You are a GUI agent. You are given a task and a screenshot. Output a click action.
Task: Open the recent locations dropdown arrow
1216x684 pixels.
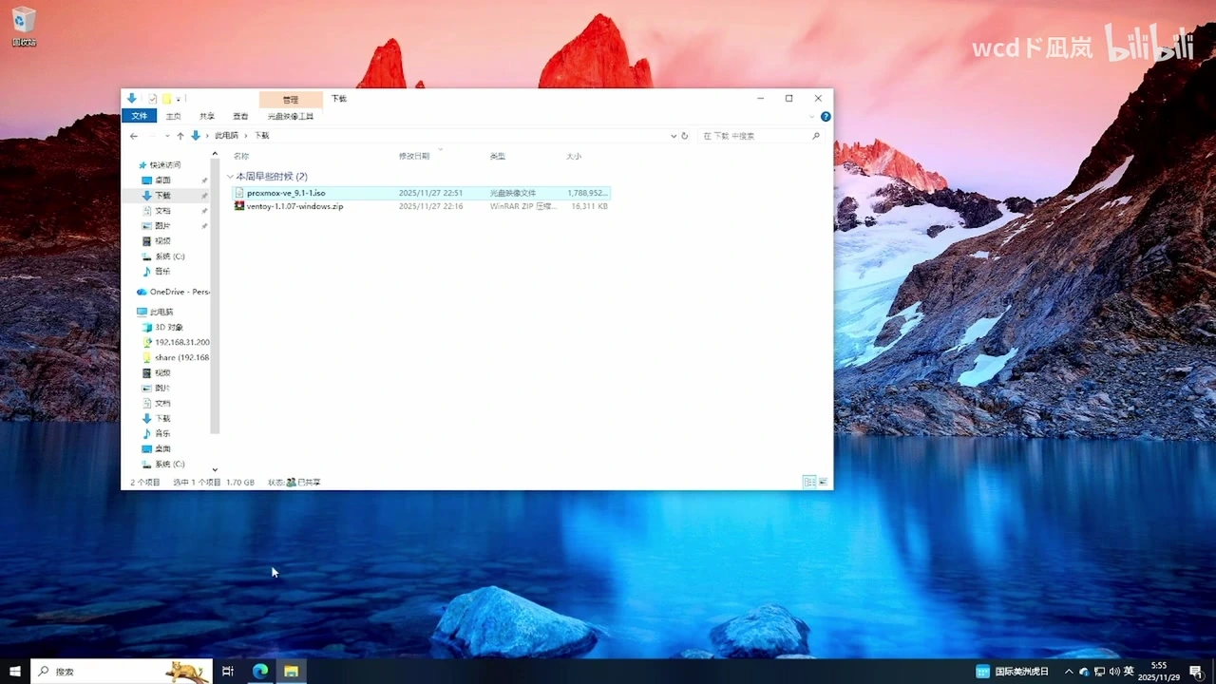coord(168,136)
